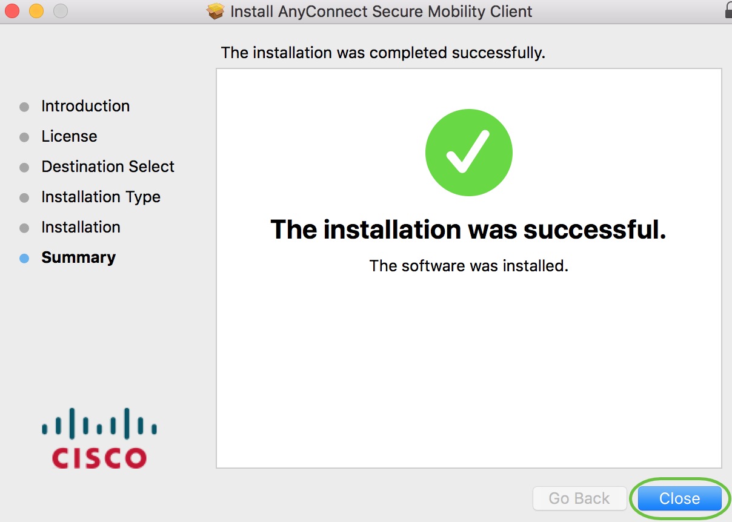
Task: Choose the Installation Type step
Action: (101, 197)
